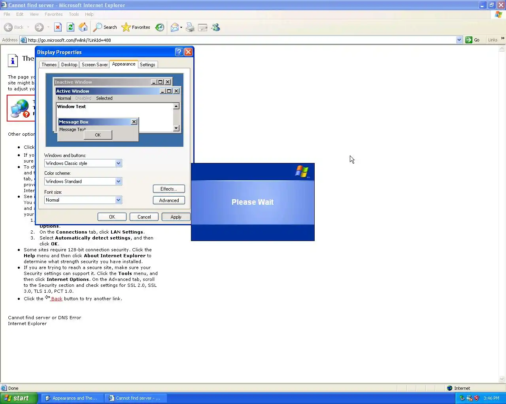Image resolution: width=506 pixels, height=404 pixels.
Task: Click the network error globe icon
Action: (20, 108)
